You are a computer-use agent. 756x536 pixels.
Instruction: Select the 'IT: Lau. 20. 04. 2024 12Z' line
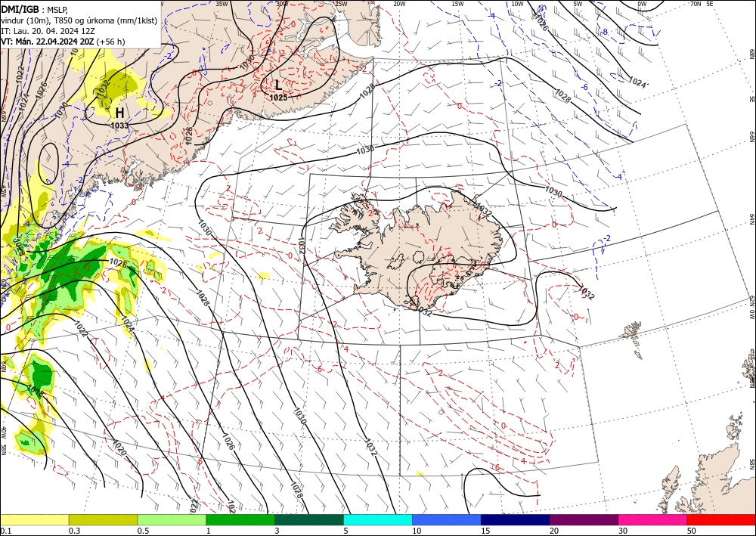point(48,30)
